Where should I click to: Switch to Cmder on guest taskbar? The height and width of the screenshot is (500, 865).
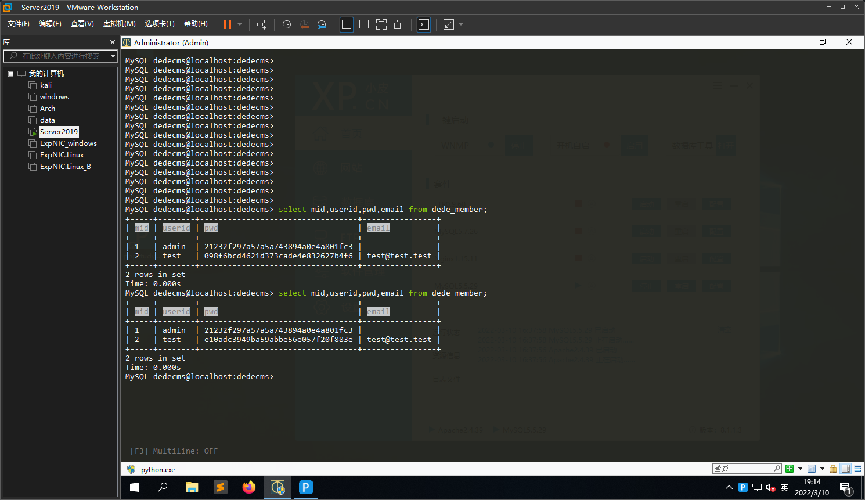point(277,488)
